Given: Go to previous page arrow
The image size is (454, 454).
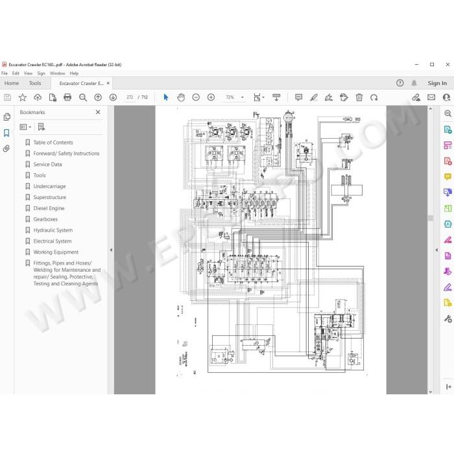Looking at the screenshot, I should pos(98,97).
